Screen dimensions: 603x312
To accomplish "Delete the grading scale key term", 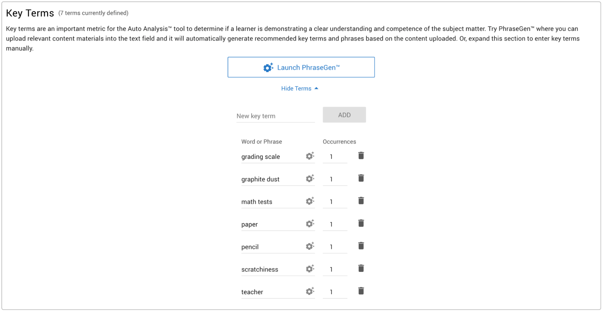I will click(361, 156).
